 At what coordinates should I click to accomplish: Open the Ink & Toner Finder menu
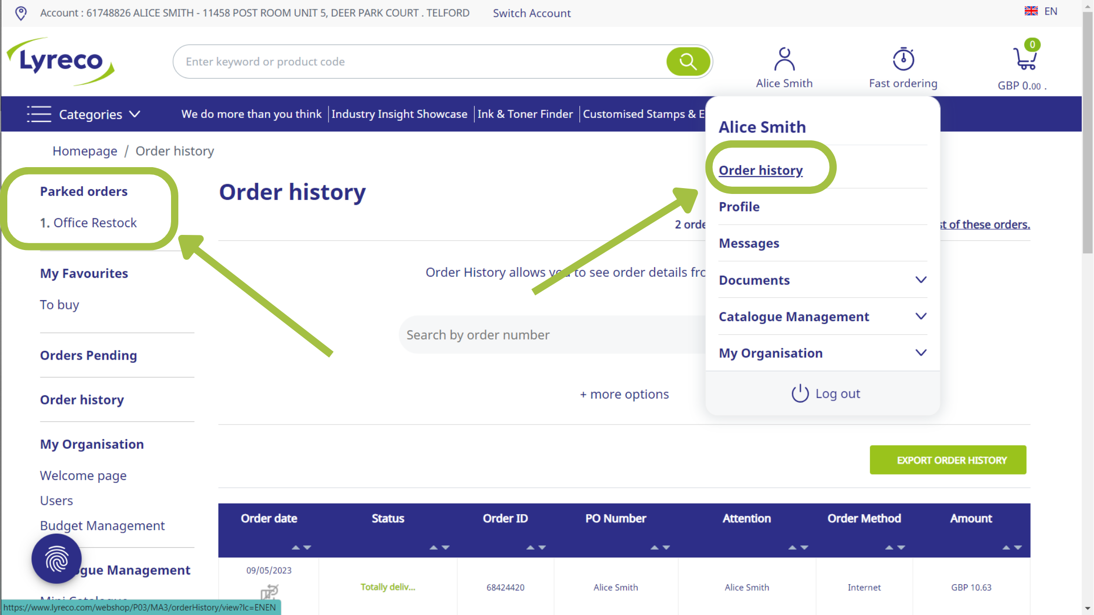(x=525, y=114)
